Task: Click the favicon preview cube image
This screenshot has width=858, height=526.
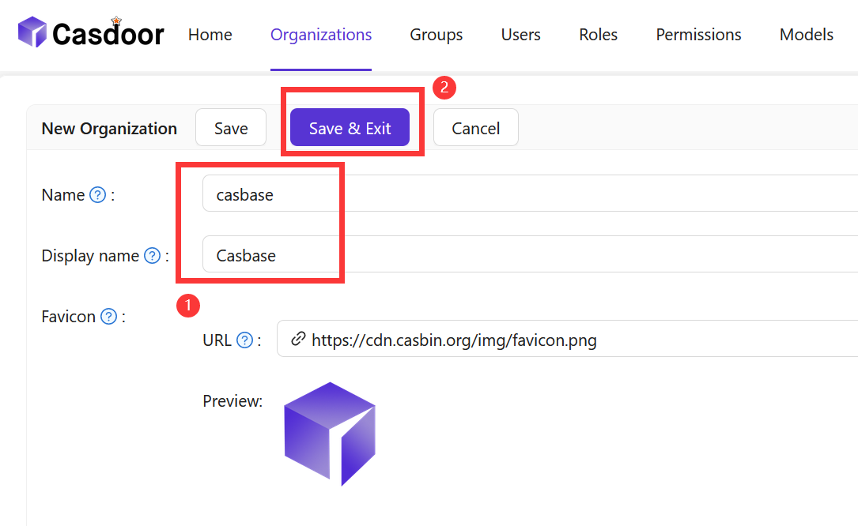Action: (329, 434)
